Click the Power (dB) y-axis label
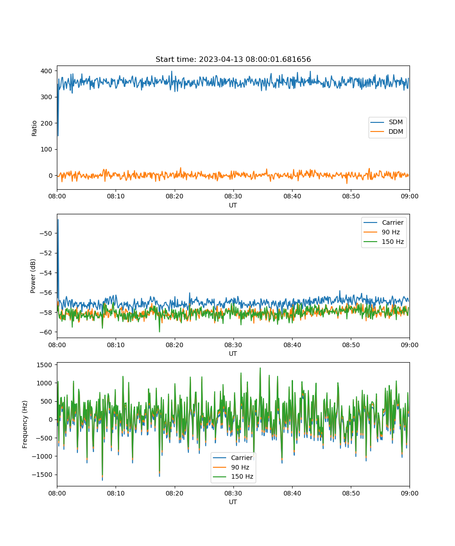 click(x=33, y=276)
